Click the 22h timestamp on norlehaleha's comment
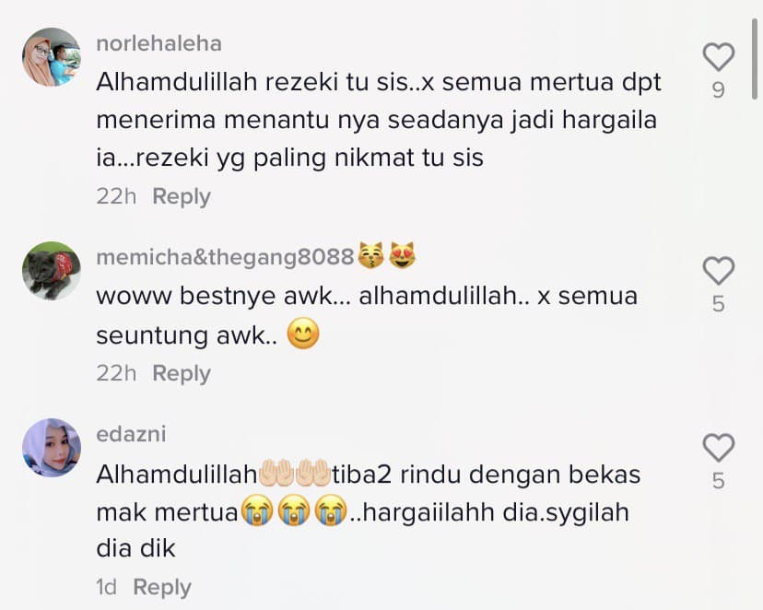 [116, 196]
